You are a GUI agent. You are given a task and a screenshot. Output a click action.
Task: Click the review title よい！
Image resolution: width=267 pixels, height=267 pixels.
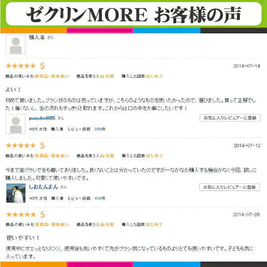pyautogui.click(x=13, y=89)
